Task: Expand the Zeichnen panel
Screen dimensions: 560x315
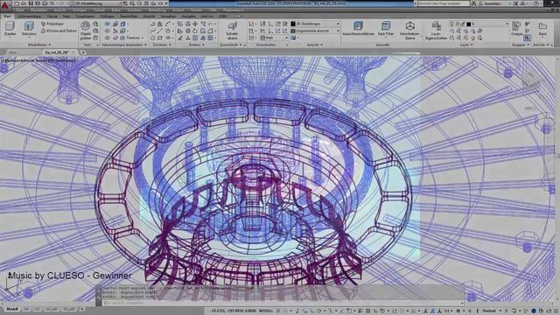Action: point(162,45)
